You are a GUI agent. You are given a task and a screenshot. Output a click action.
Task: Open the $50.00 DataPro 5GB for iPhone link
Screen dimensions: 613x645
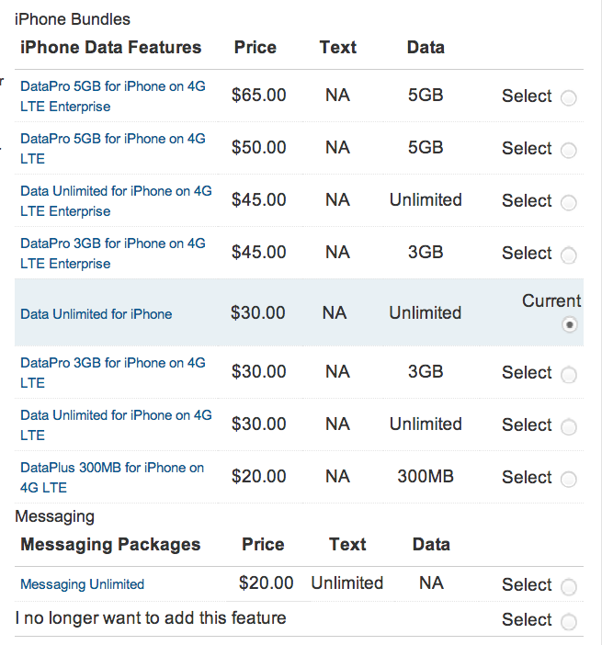[113, 149]
